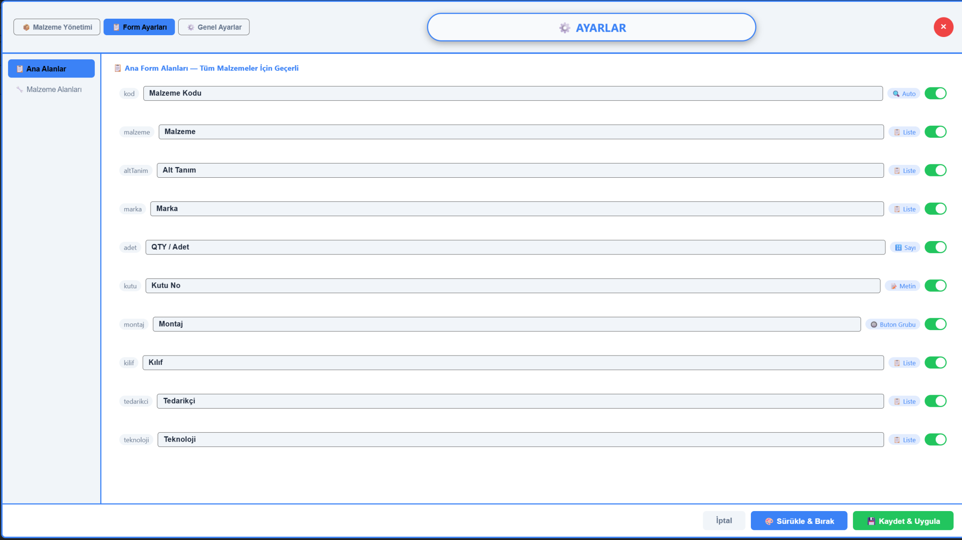Click the Liste badge in the Marka row
Image resolution: width=962 pixels, height=540 pixels.
pyautogui.click(x=904, y=209)
